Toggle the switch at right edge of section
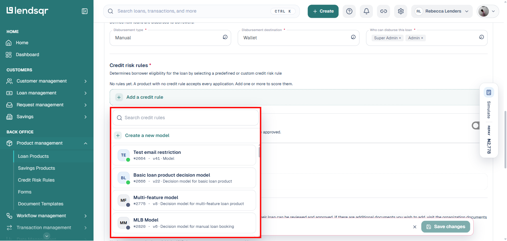507x241 pixels. (x=476, y=125)
